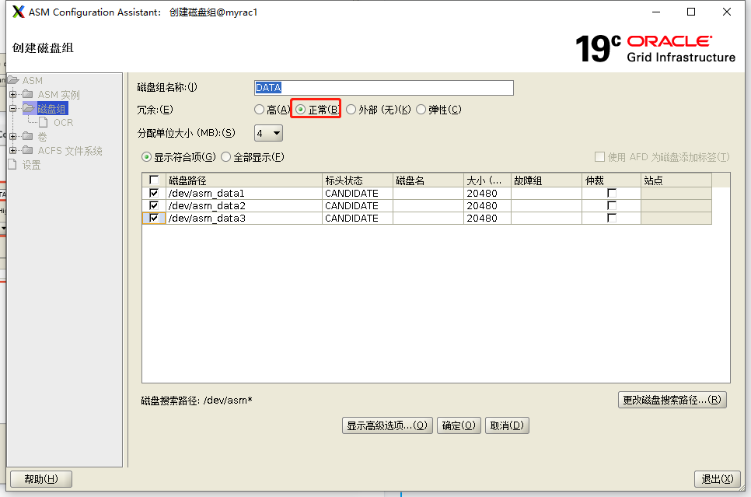751x497 pixels.
Task: Toggle the select-all checkbox in disk table header
Action: tap(153, 179)
